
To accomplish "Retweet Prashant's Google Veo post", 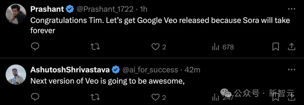I will click(x=95, y=47).
